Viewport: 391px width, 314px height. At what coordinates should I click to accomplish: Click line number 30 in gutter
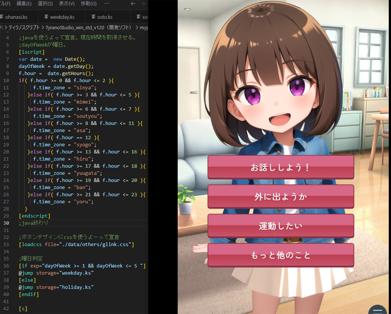click(6, 223)
